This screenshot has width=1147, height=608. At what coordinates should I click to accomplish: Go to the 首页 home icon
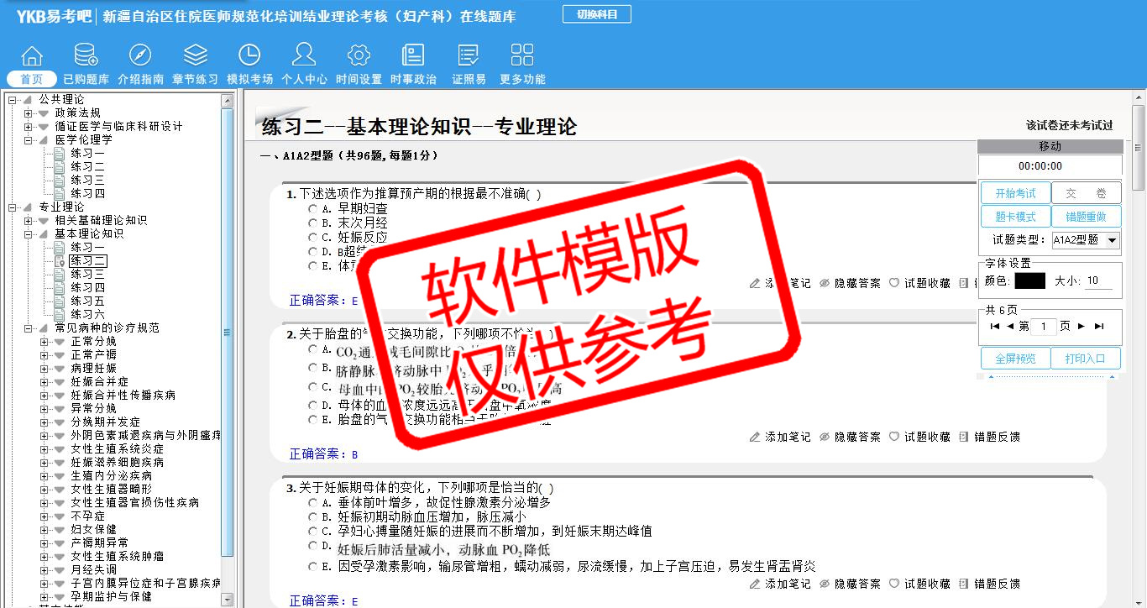tap(32, 56)
